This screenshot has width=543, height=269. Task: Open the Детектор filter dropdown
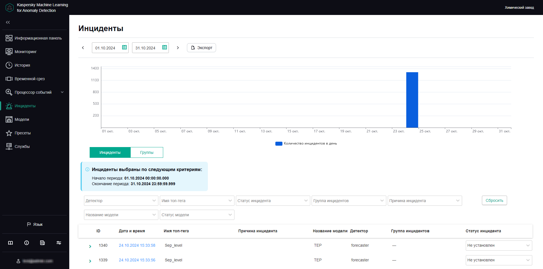click(121, 201)
